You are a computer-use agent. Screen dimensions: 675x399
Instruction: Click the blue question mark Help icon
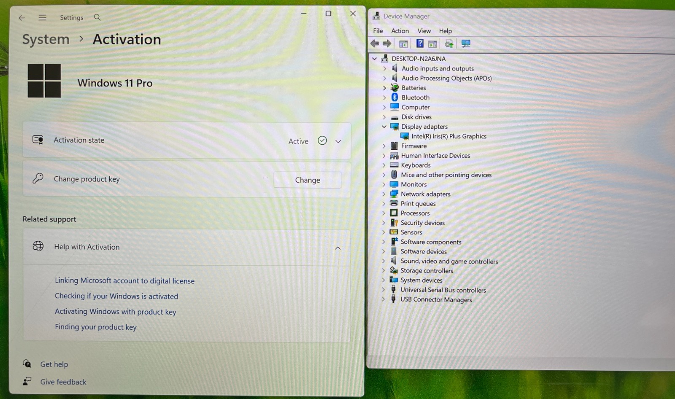[420, 43]
